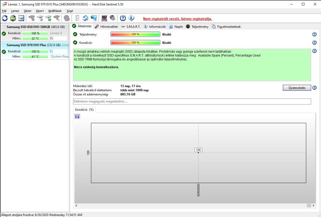Click the report document toolbar icon
Viewport: 321px width, 217px height.
point(77,18)
